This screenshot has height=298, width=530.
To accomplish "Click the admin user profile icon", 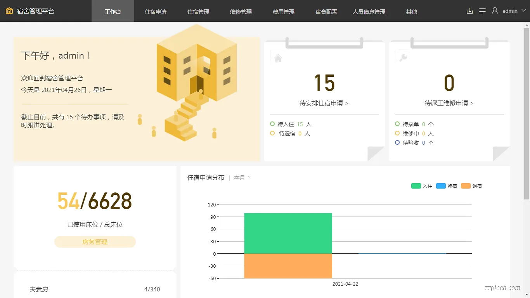I will (x=495, y=10).
